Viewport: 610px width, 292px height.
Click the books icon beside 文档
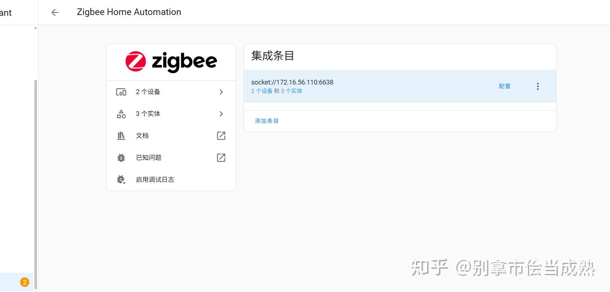121,136
